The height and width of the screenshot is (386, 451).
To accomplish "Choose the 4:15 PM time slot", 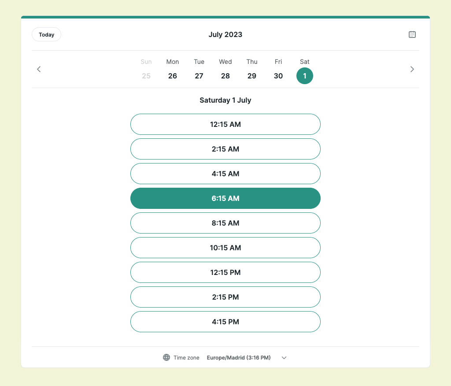I will pos(225,322).
